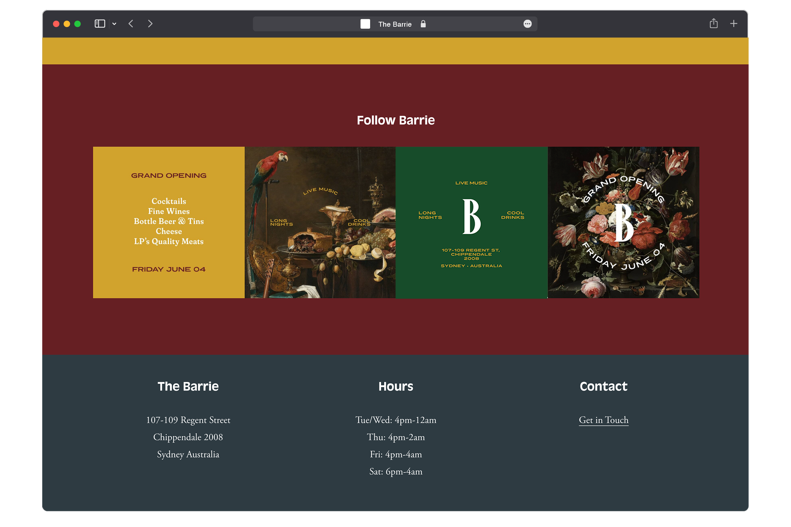Image resolution: width=791 pixels, height=527 pixels.
Task: Open the sidebar dropdown chevron
Action: [114, 24]
